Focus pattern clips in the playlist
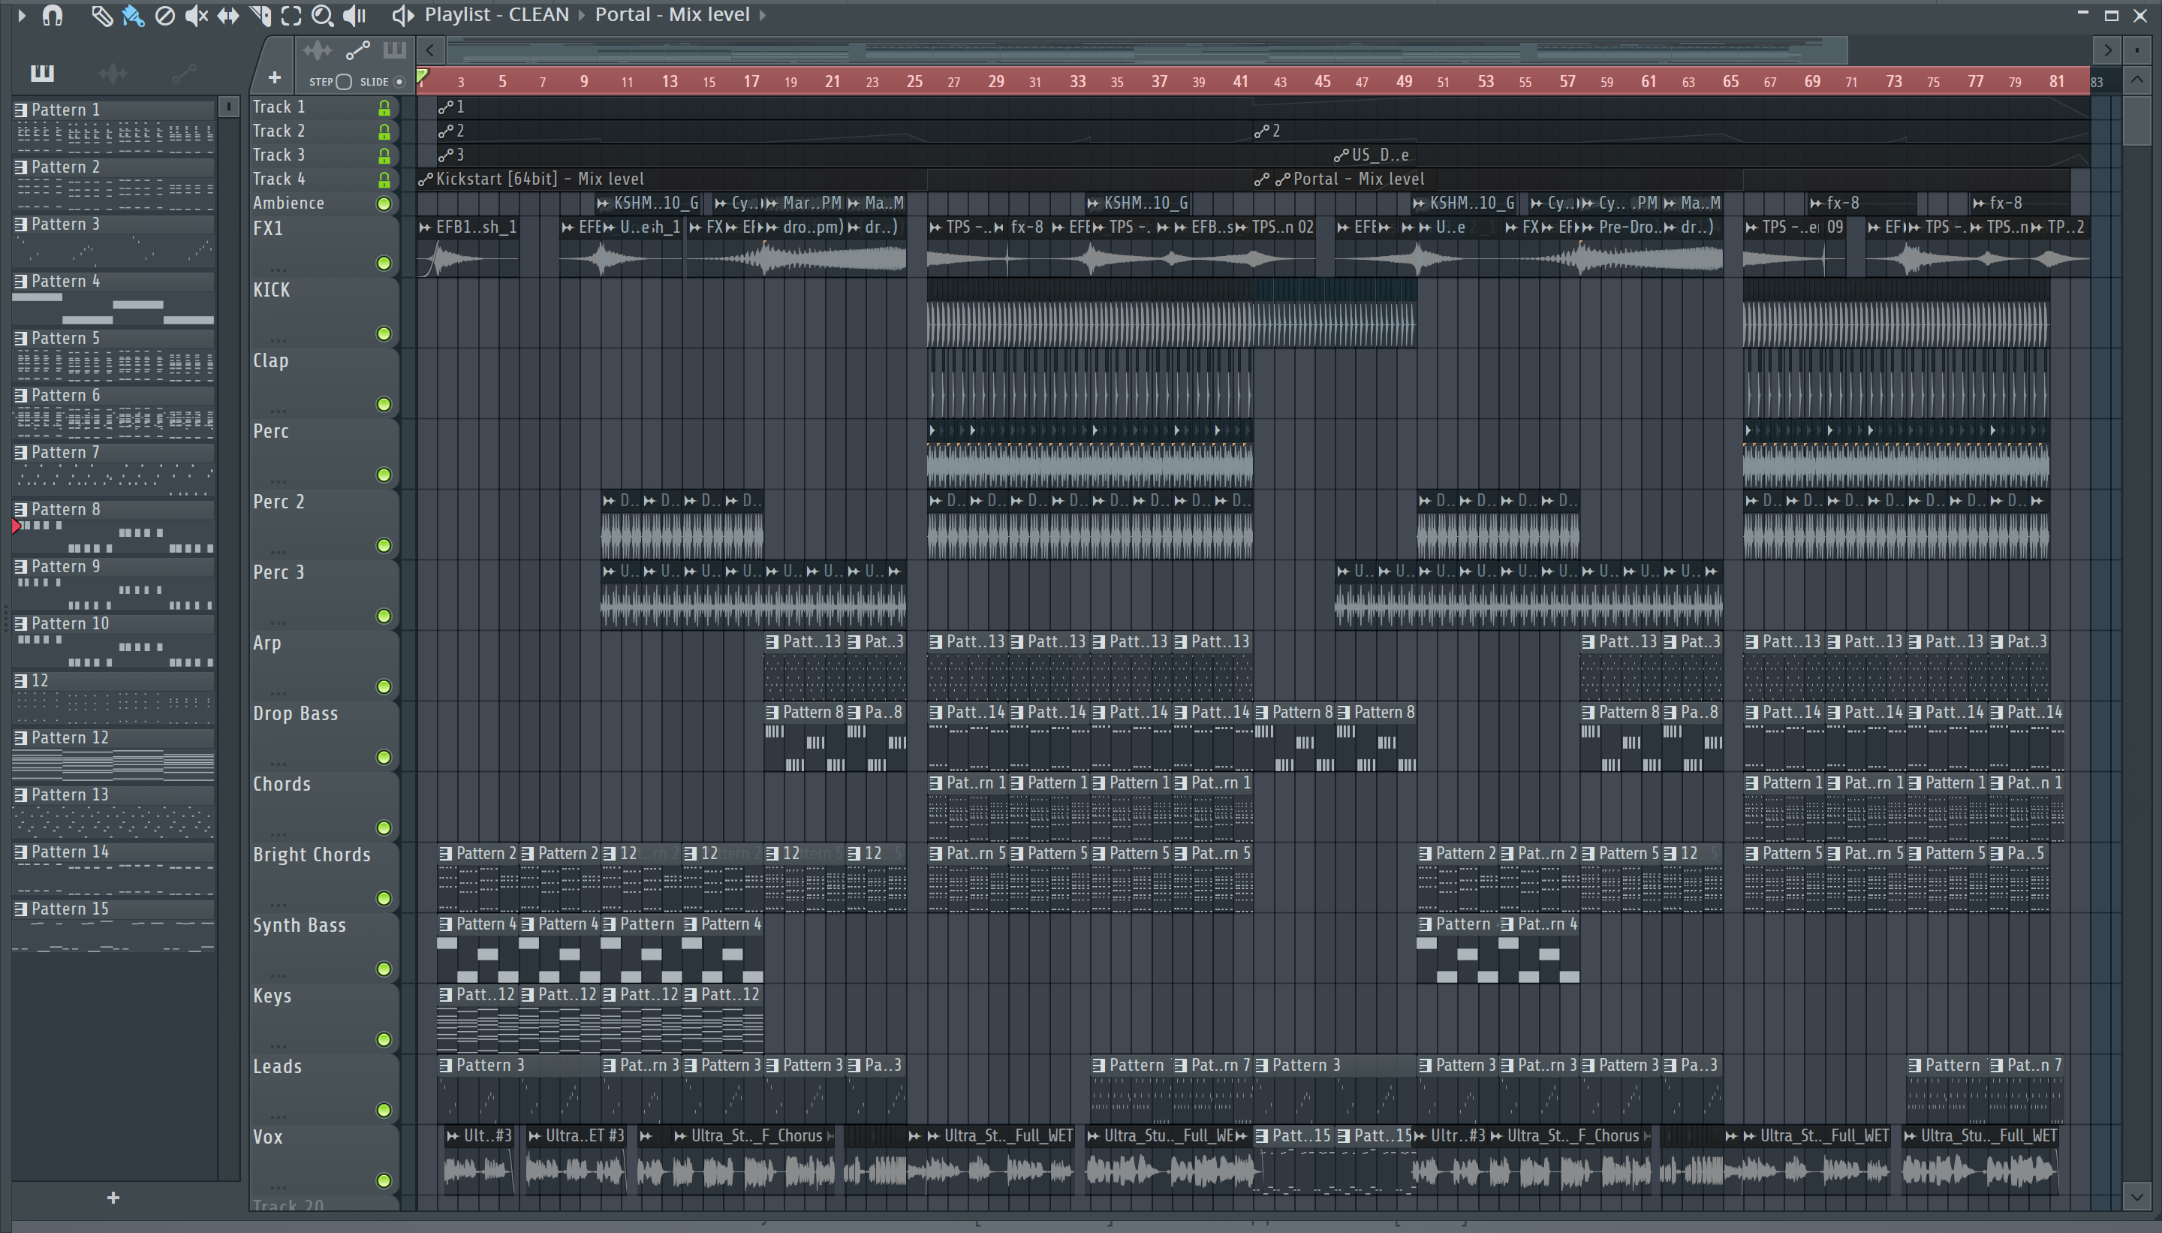This screenshot has height=1233, width=2162. (x=394, y=51)
